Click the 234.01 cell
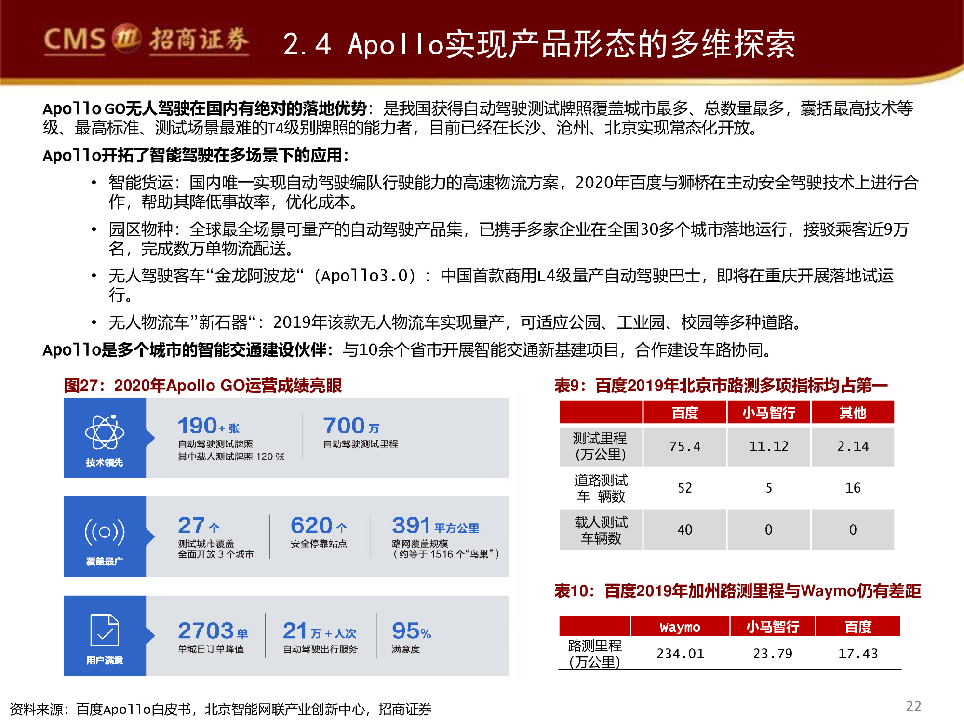 (x=680, y=654)
